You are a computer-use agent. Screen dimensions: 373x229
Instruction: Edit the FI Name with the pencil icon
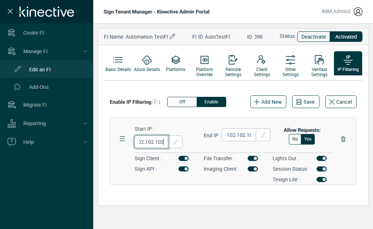[172, 36]
